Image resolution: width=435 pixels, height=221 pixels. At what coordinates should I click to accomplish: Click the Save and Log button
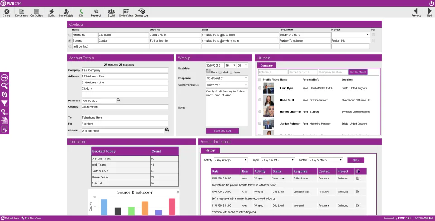click(222, 130)
